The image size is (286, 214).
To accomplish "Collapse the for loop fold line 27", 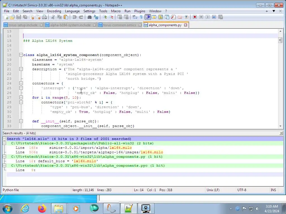I will click(x=21, y=98).
